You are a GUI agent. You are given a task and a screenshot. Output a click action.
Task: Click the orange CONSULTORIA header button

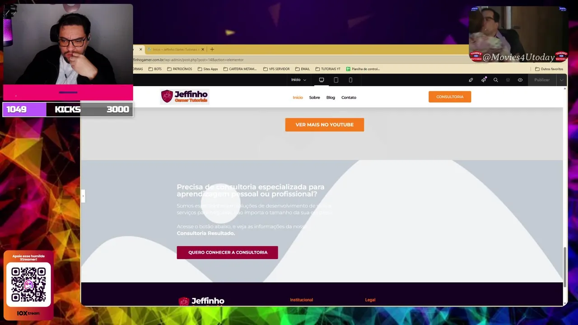click(x=450, y=97)
